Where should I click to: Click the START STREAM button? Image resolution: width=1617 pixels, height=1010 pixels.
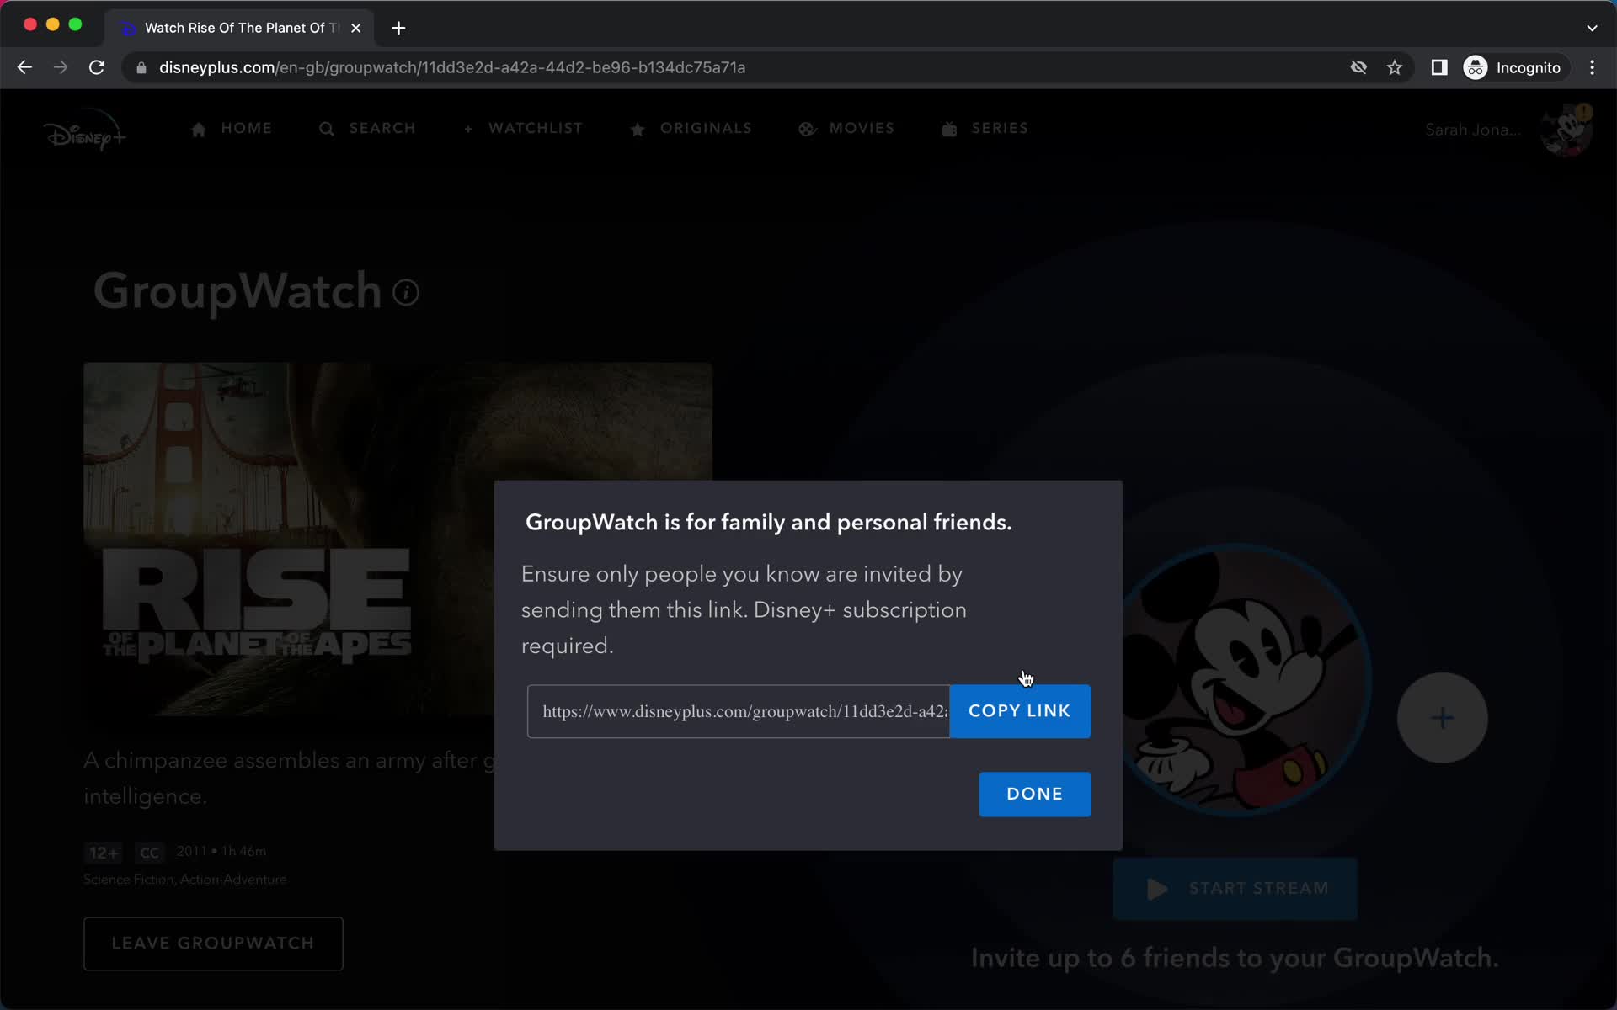pyautogui.click(x=1235, y=889)
